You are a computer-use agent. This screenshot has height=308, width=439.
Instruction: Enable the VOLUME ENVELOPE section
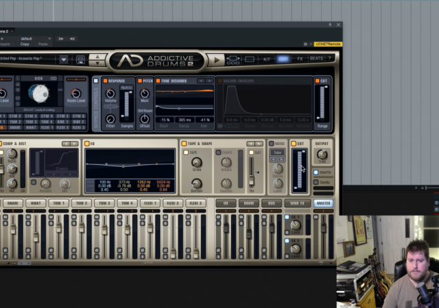[x=219, y=81]
